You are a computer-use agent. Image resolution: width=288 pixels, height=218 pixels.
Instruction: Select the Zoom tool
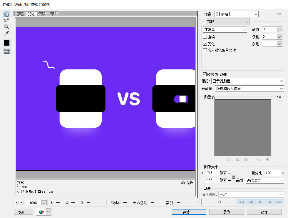6,26
